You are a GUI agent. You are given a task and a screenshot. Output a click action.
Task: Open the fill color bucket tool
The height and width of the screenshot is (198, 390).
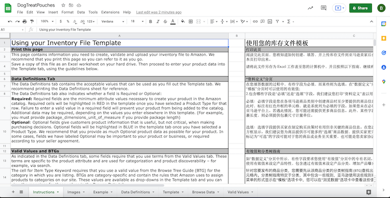183,22
